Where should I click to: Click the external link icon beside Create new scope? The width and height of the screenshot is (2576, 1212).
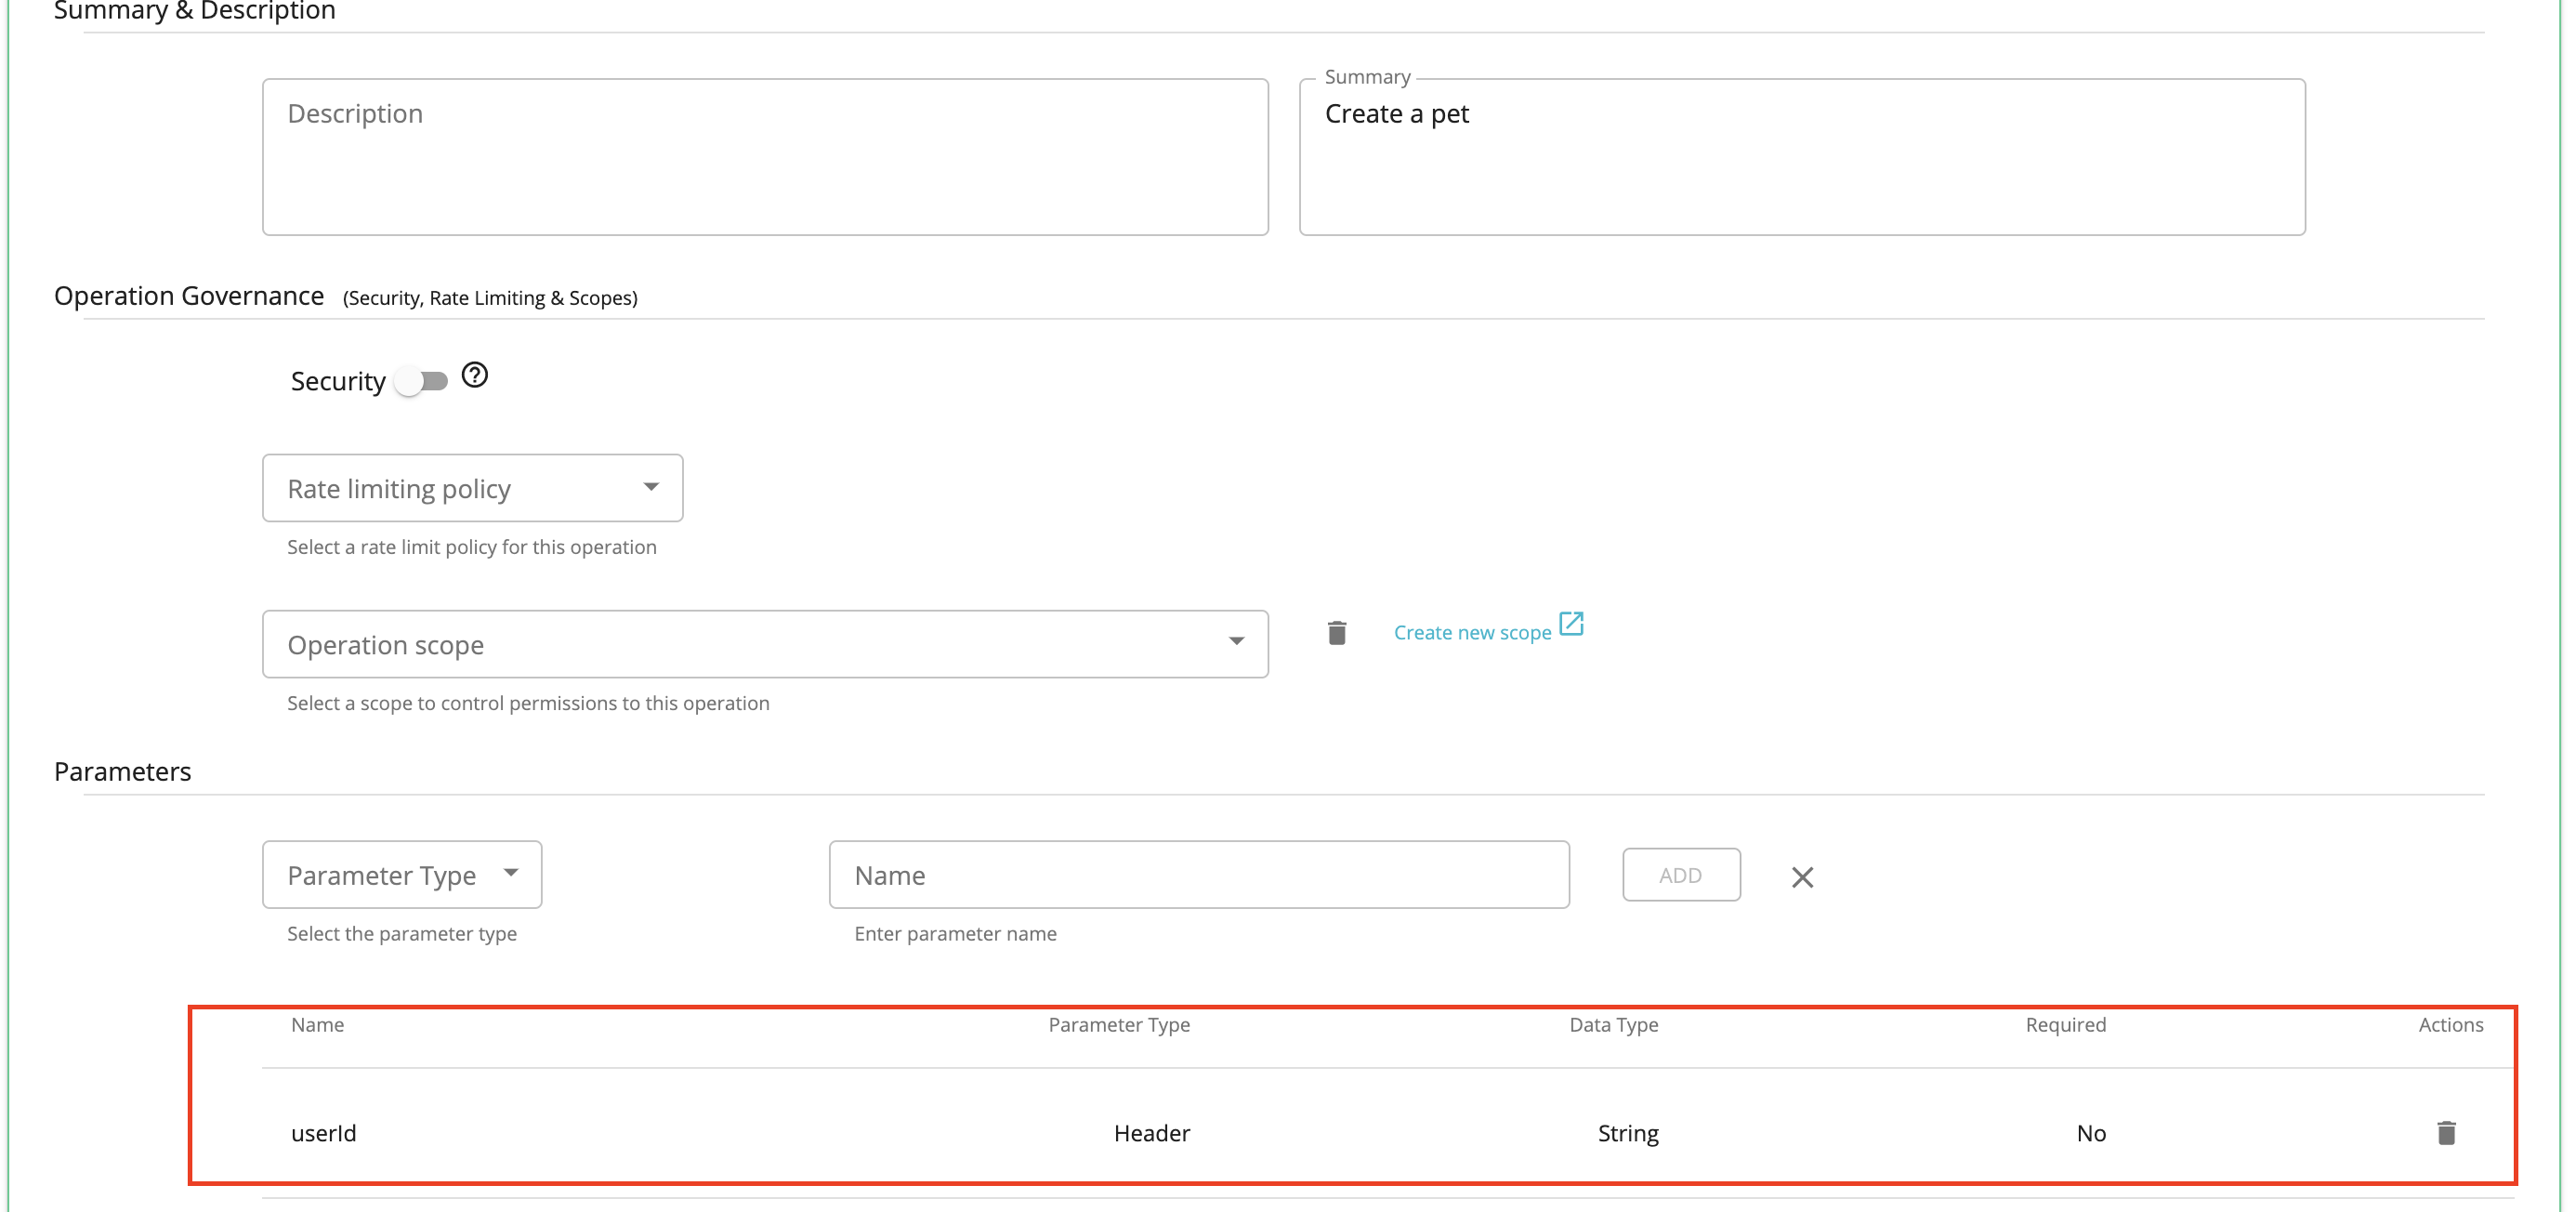[1572, 623]
